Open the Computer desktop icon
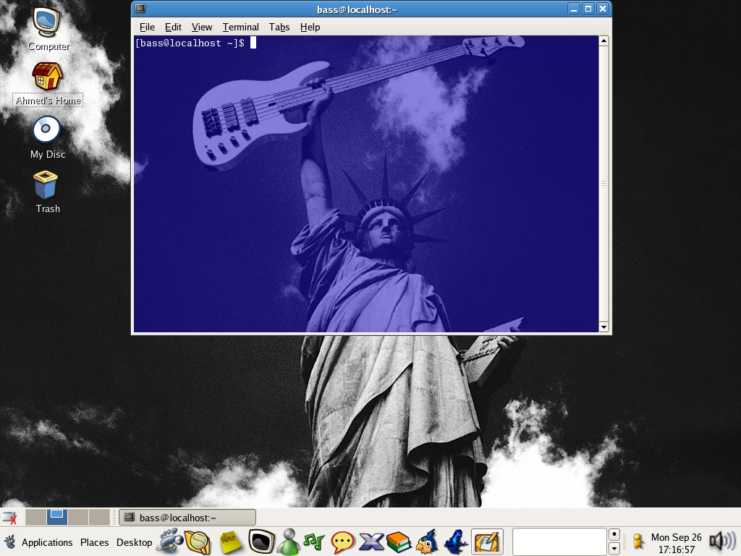The width and height of the screenshot is (741, 556). [x=48, y=23]
